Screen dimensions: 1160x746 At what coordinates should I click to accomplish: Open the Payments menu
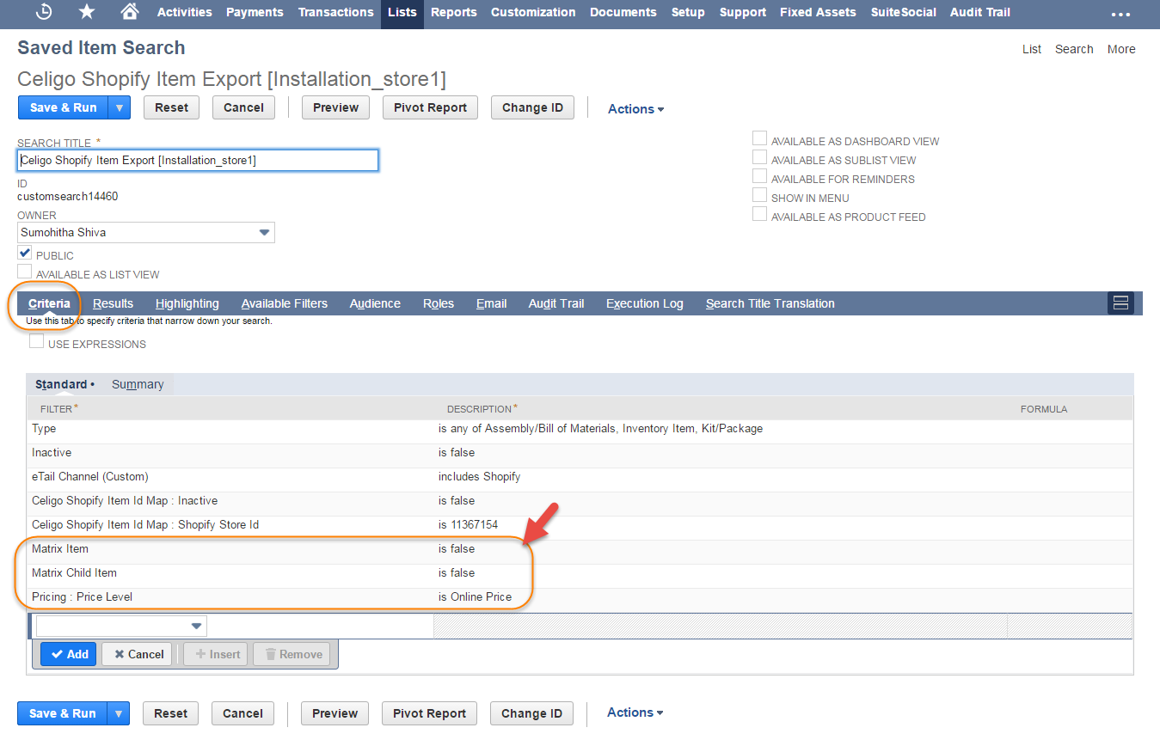tap(255, 12)
